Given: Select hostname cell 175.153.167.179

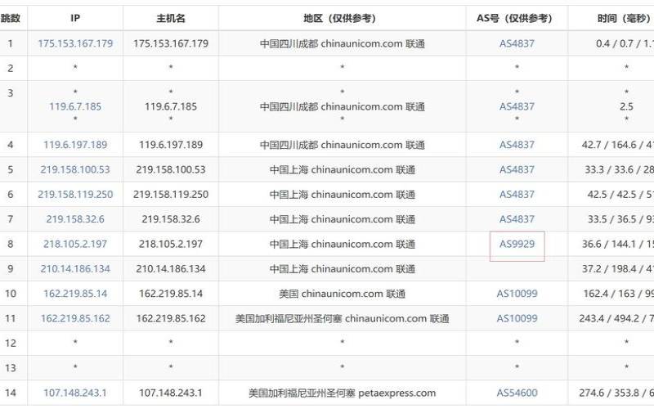Looking at the screenshot, I should 171,43.
